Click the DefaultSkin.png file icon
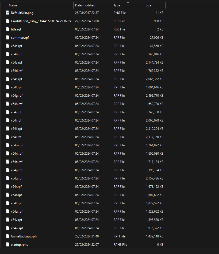 click(7, 13)
